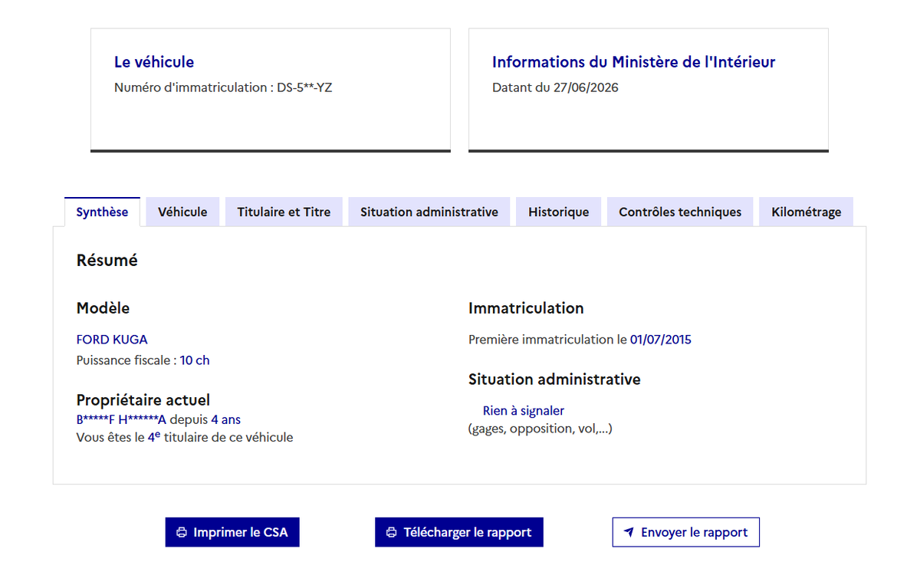The width and height of the screenshot is (920, 575).
Task: Click the Le véhicule card heading
Action: [154, 62]
